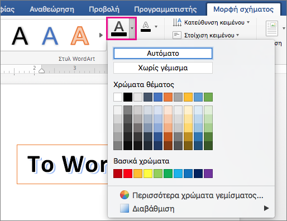The height and width of the screenshot is (221, 287).
Task: Choose the Αυτόματο fill option
Action: coord(163,54)
